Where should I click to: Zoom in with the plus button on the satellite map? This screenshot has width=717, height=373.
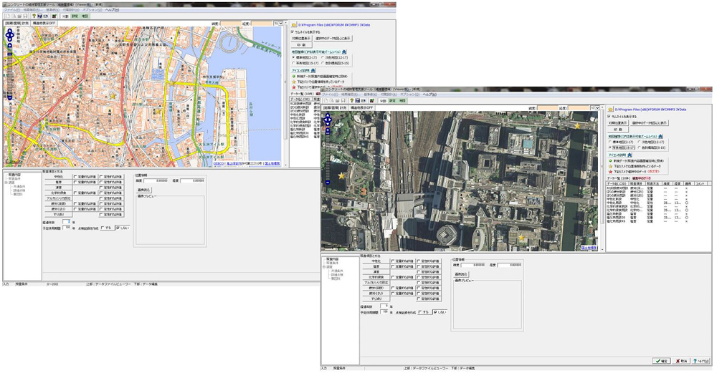(x=328, y=130)
